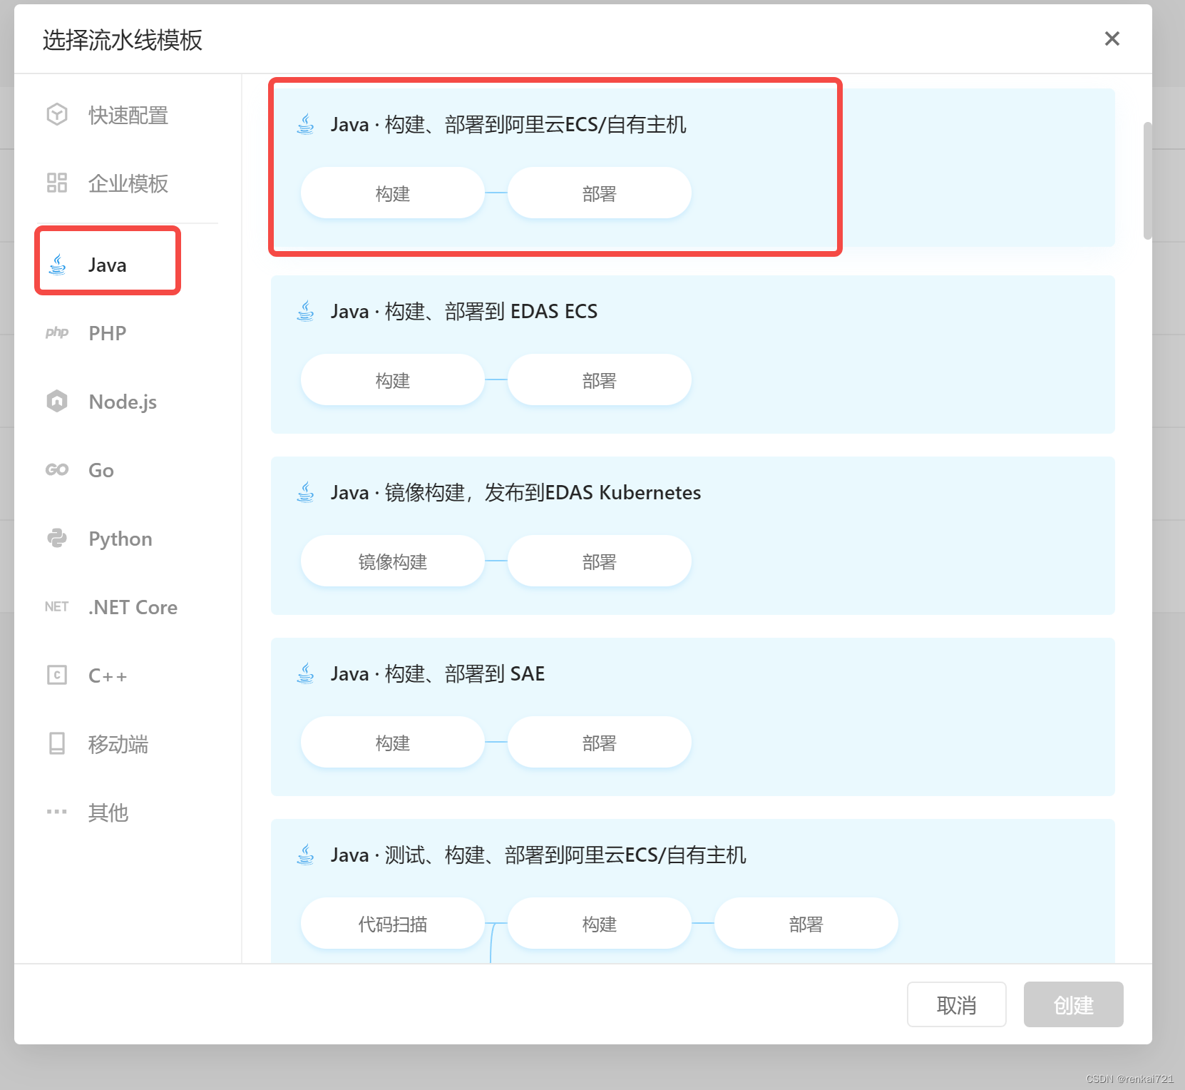Click the Java icon on the SAE template
This screenshot has width=1185, height=1090.
point(306,673)
